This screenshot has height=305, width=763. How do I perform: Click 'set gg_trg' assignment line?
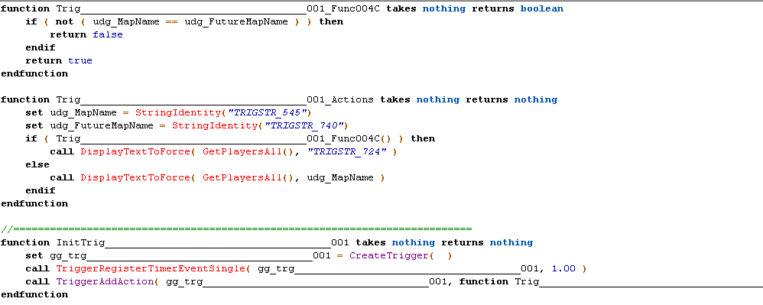(239, 256)
